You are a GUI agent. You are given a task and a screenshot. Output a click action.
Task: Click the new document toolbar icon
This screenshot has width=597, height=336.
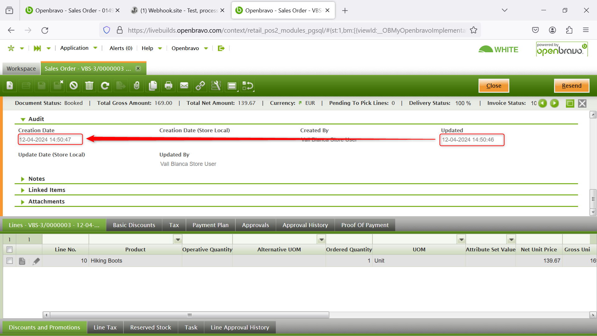click(x=10, y=86)
